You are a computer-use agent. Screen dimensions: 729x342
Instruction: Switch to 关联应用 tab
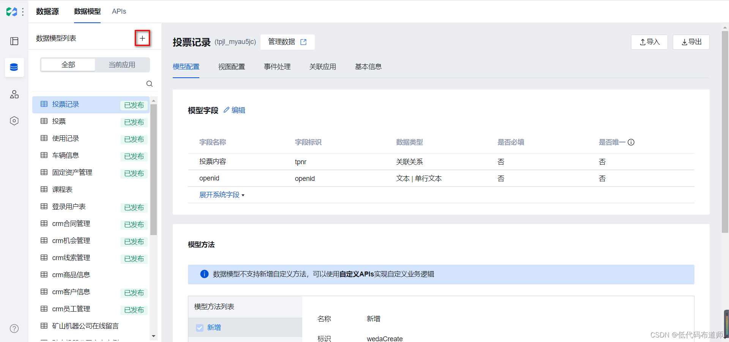pos(323,67)
